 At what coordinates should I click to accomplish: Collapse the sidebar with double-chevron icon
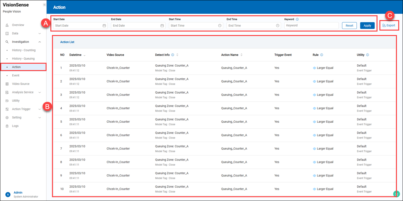(44, 5)
